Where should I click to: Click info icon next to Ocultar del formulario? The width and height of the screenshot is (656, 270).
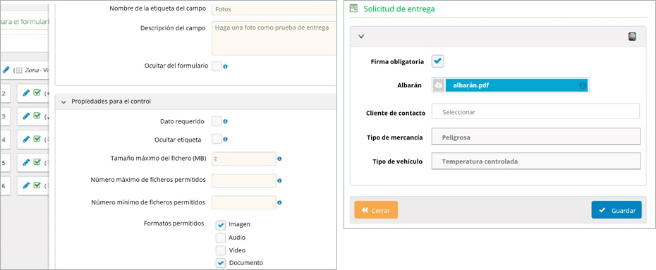point(225,66)
